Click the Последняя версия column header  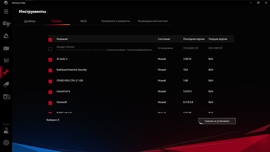point(194,39)
